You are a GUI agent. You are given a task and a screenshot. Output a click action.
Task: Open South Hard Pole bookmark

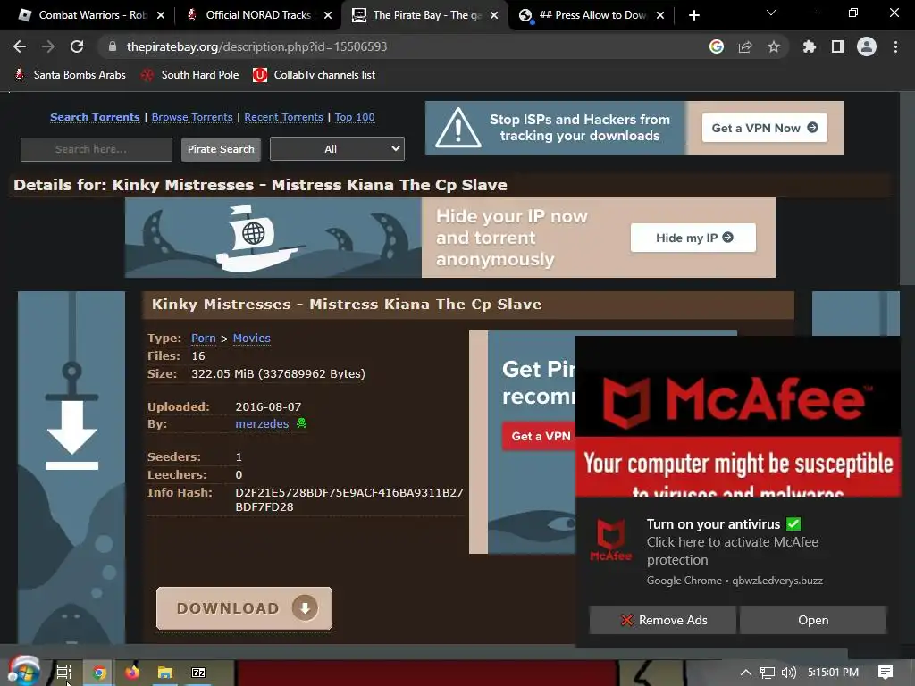coord(190,75)
